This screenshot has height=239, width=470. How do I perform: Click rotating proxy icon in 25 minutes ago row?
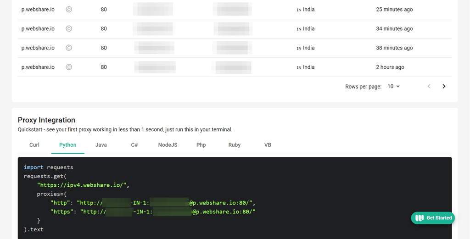[x=69, y=9]
